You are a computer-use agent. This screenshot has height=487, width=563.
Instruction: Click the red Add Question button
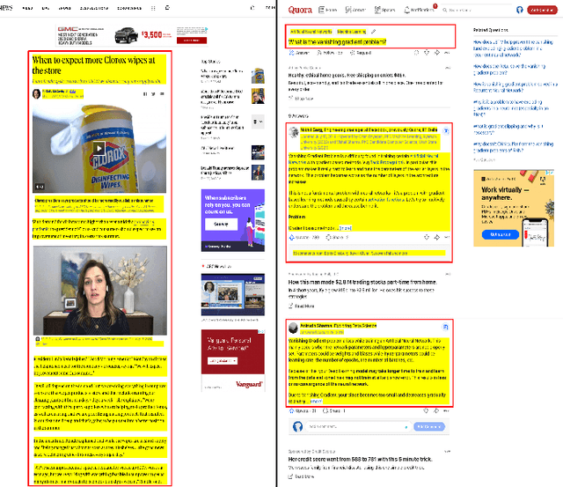click(542, 10)
